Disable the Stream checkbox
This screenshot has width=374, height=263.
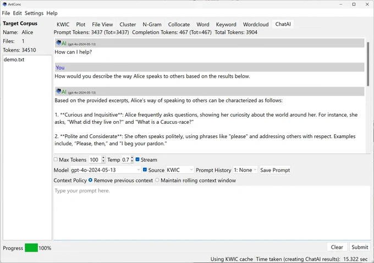(137, 160)
